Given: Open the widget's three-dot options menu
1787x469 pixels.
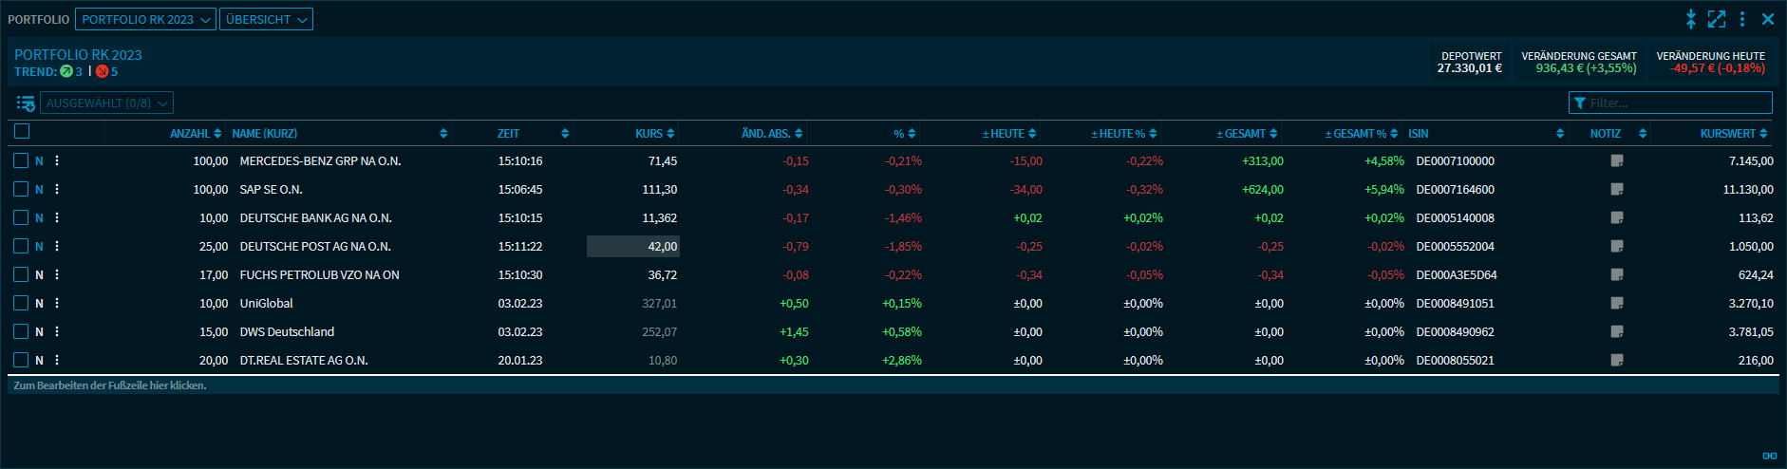Looking at the screenshot, I should pyautogui.click(x=1742, y=19).
